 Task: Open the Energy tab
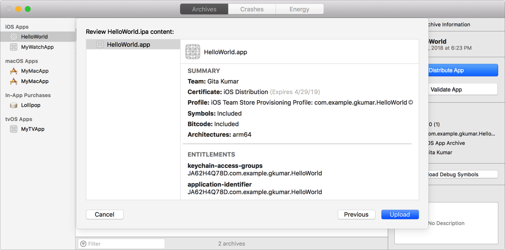tap(299, 9)
